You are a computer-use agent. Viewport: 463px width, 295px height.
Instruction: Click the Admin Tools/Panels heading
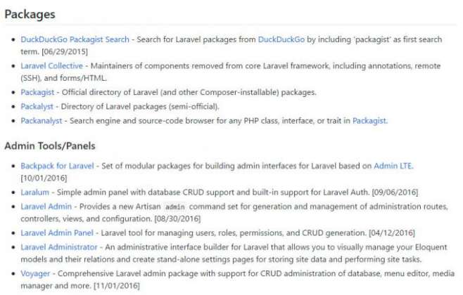pyautogui.click(x=50, y=146)
